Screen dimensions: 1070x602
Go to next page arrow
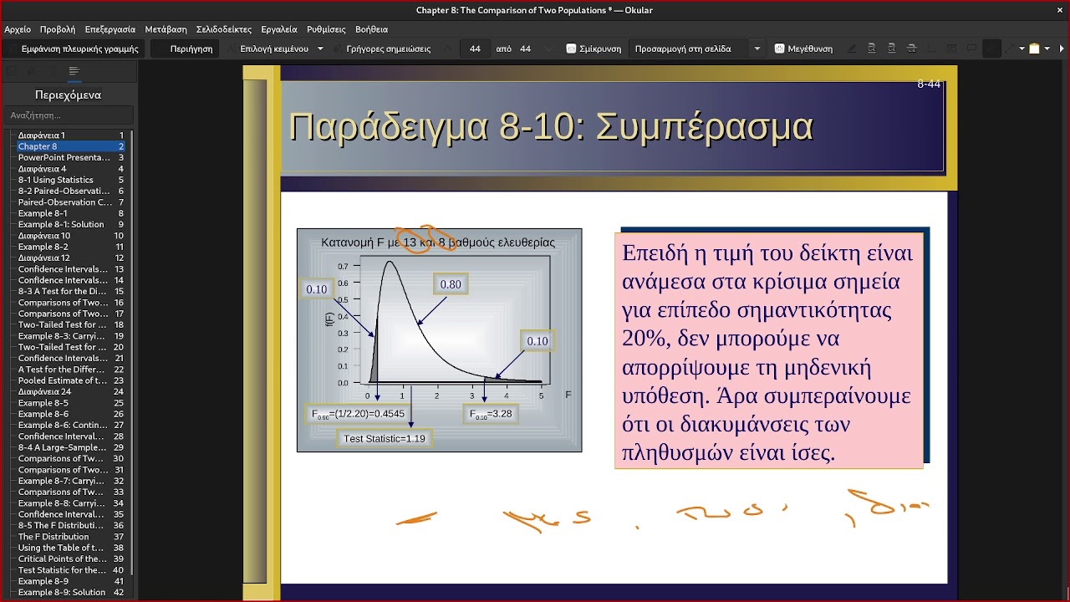(548, 48)
